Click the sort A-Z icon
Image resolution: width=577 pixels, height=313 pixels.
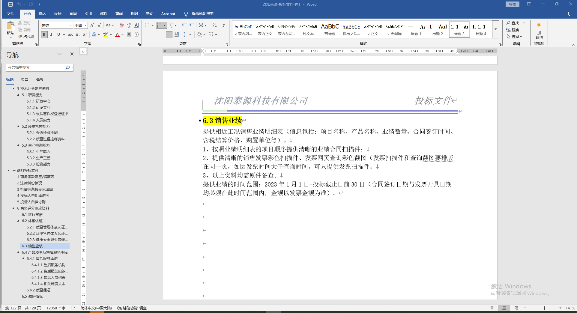[214, 25]
